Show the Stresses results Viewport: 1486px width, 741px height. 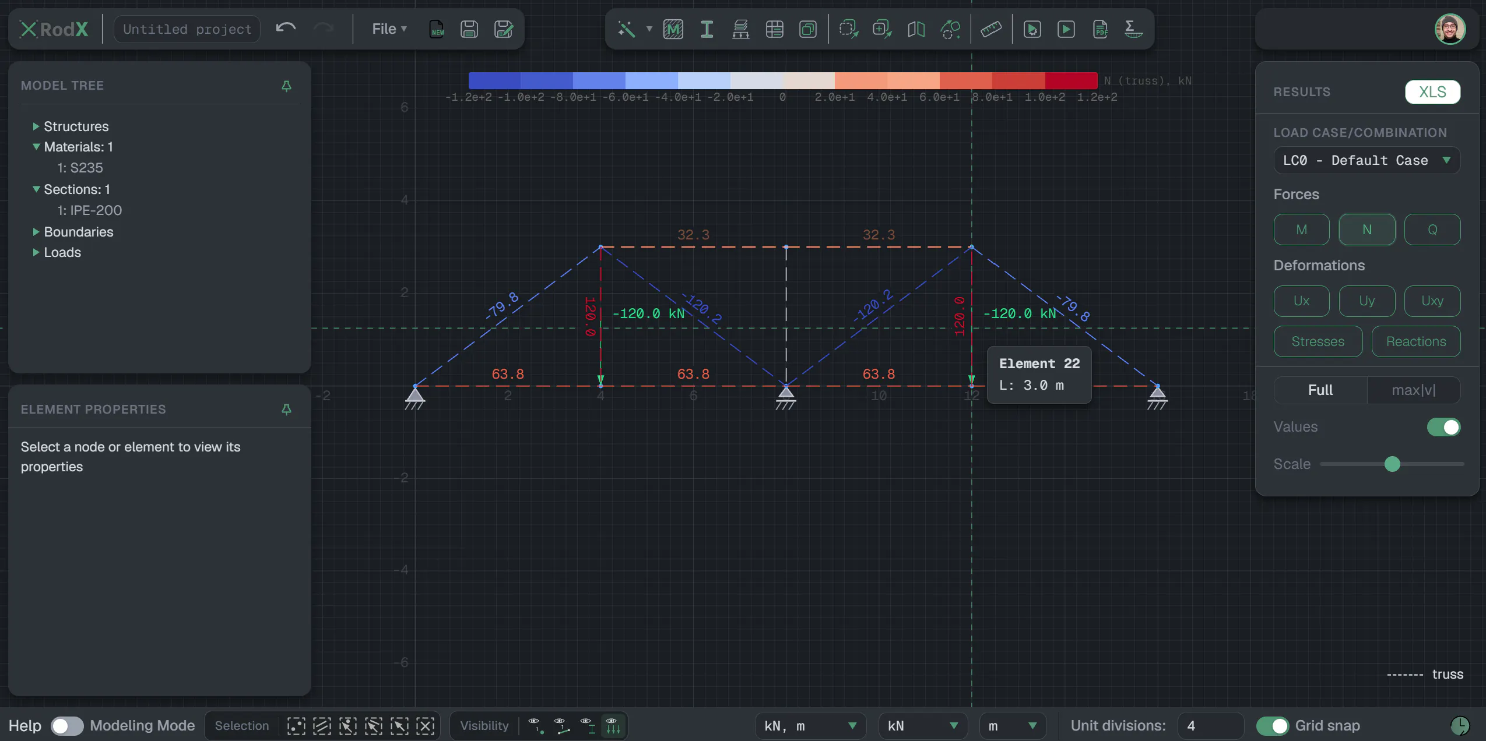pos(1318,341)
